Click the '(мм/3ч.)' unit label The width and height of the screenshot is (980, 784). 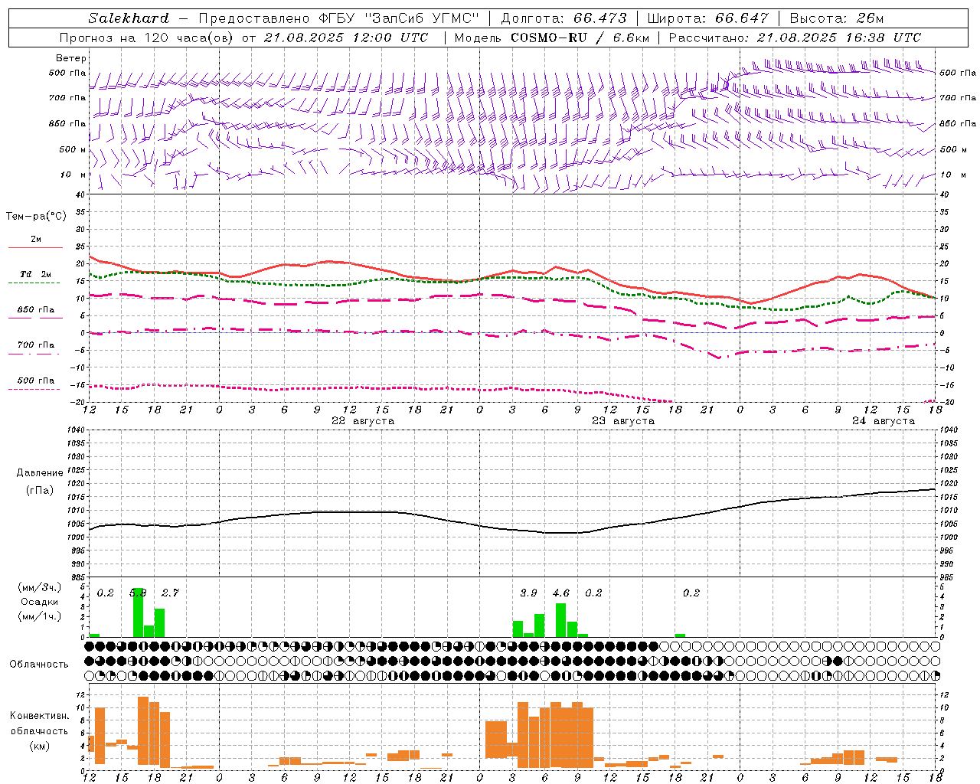click(39, 587)
